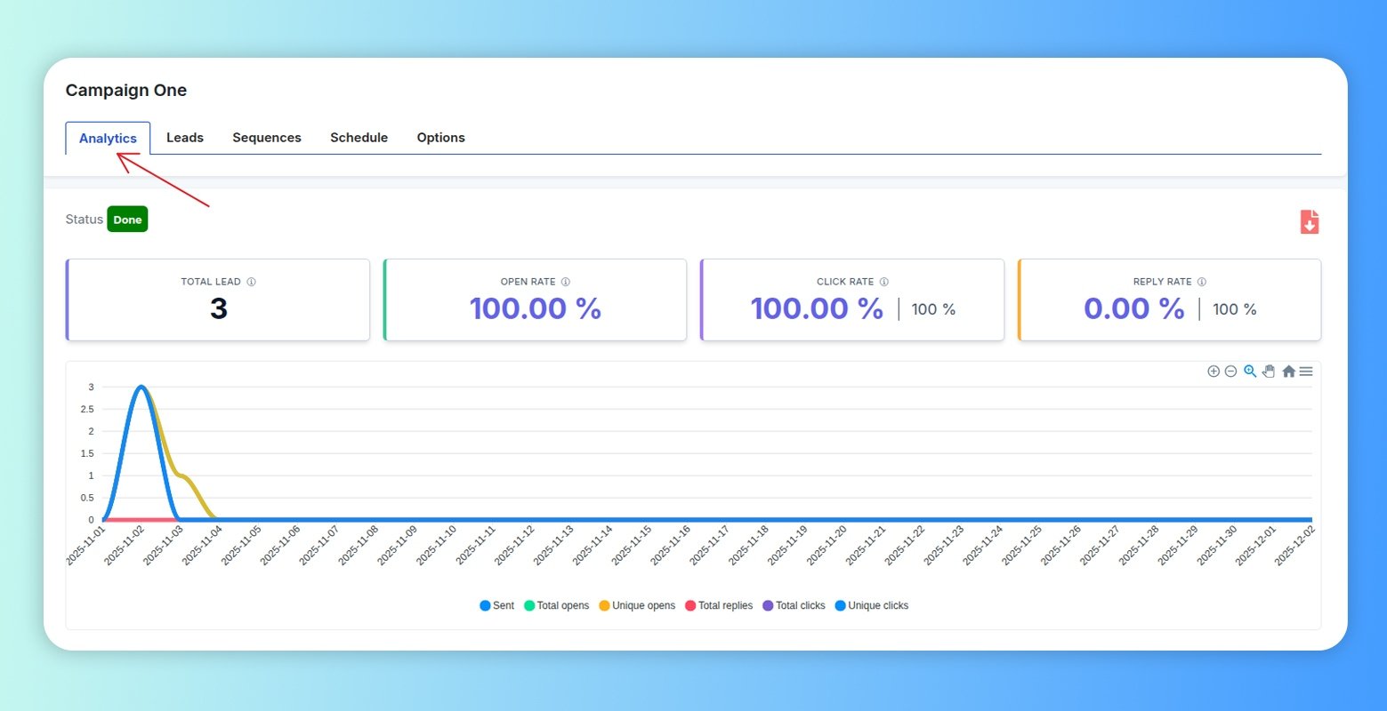Reset chart zoom with home icon
The height and width of the screenshot is (711, 1387).
tap(1288, 371)
